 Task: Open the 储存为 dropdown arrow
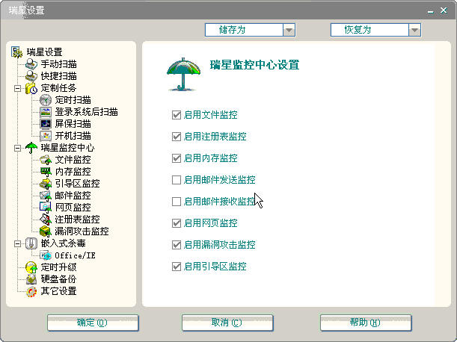289,30
